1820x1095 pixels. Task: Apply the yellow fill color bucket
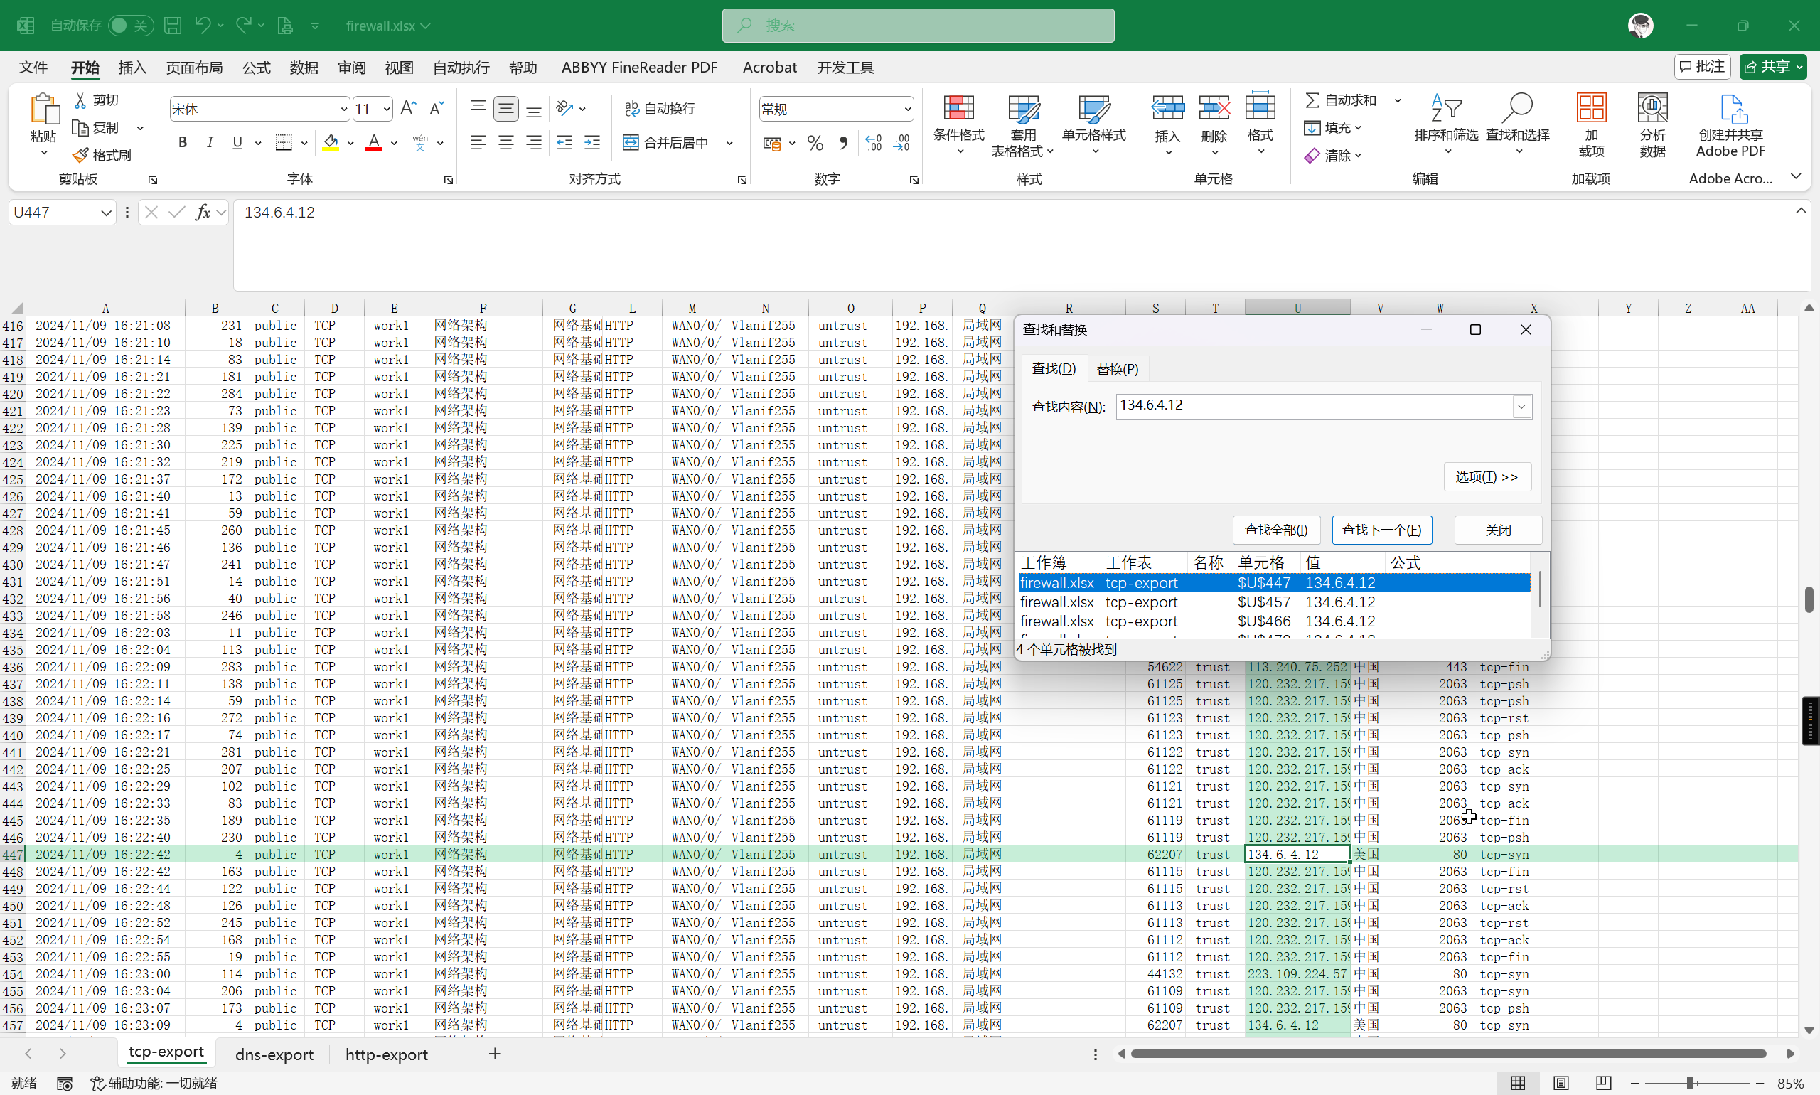point(331,142)
